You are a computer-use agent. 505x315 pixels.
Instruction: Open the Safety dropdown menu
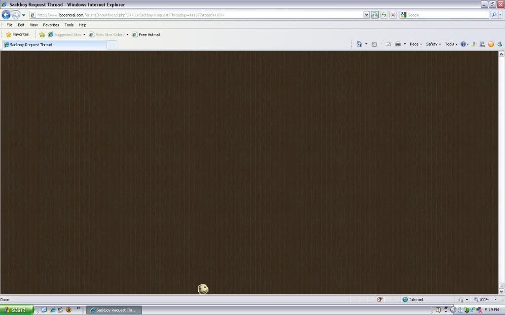tap(433, 44)
